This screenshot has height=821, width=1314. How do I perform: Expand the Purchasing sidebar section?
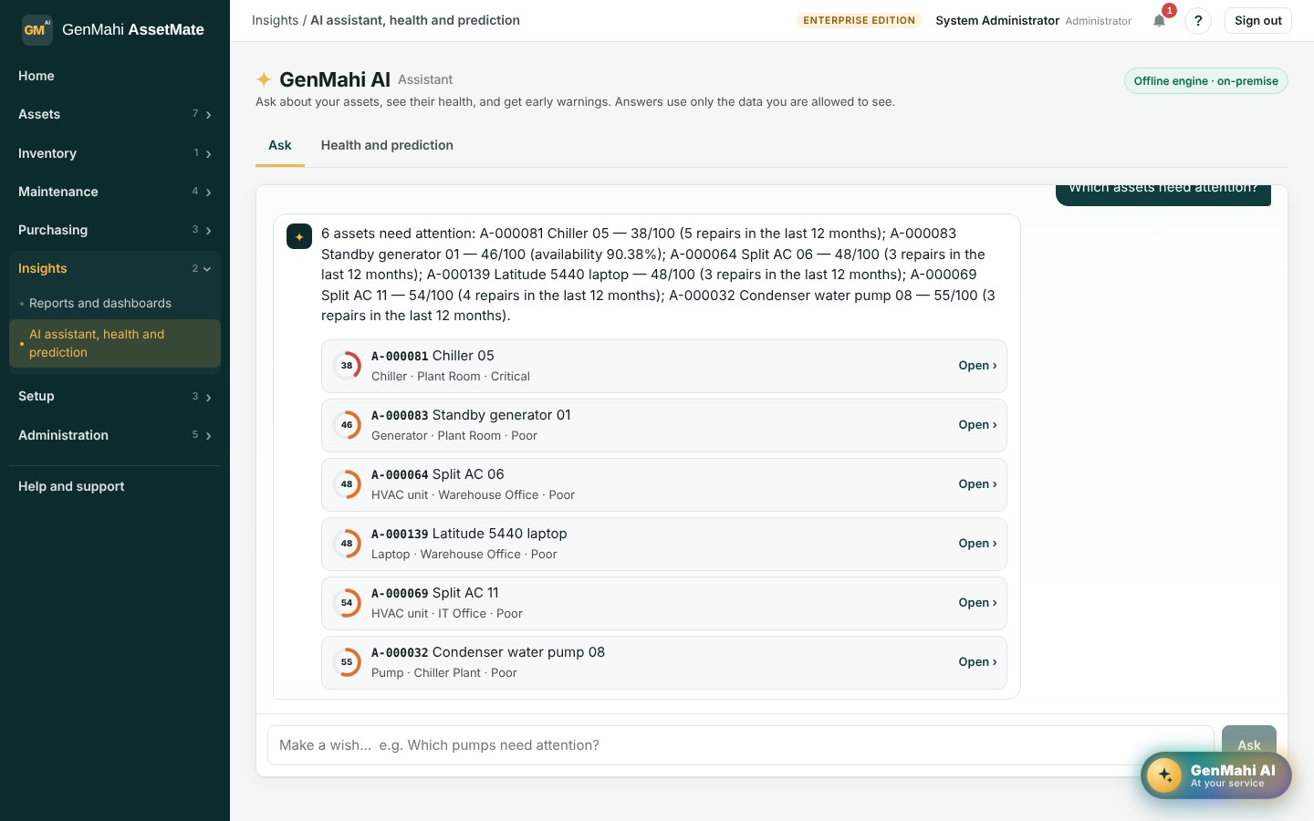[115, 230]
